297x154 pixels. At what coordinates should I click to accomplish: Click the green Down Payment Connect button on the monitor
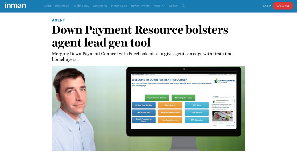(x=157, y=98)
